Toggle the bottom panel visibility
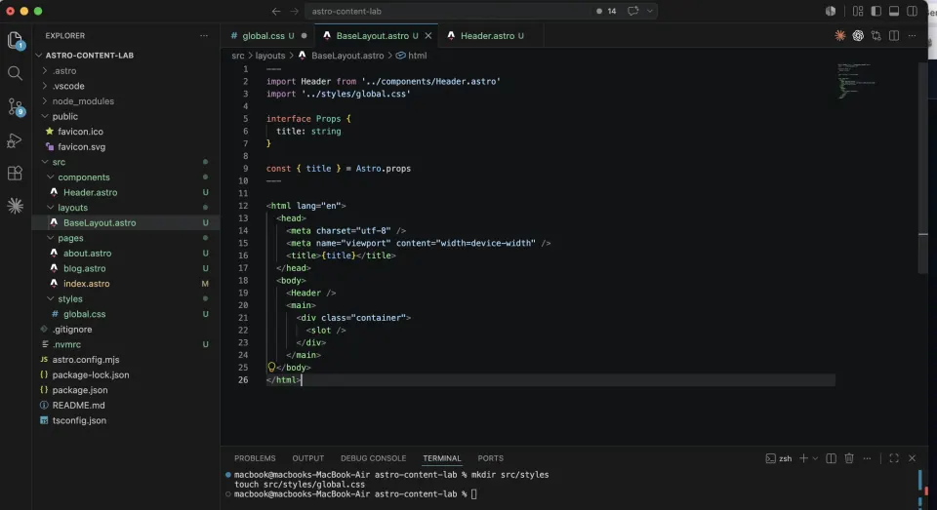 click(894, 11)
